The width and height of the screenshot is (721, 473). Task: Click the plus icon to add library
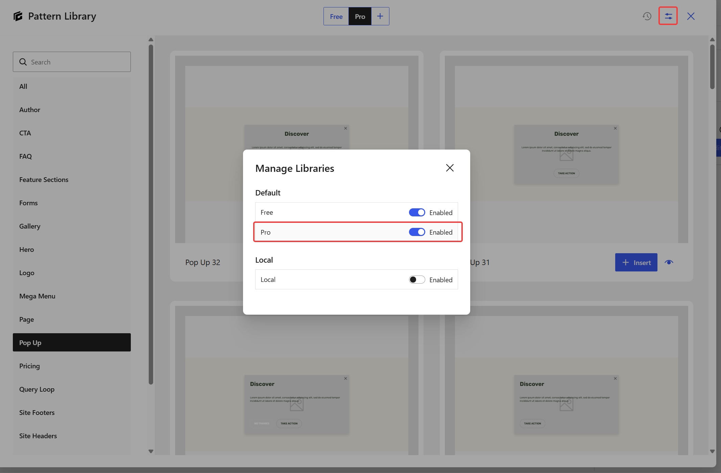380,16
